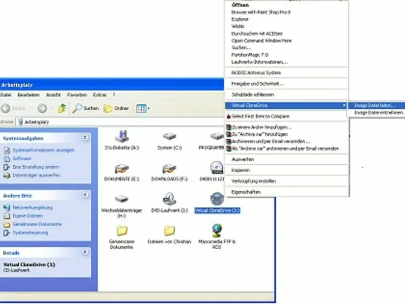
Task: Choose Eigenschaften in the context menu
Action: pos(286,192)
